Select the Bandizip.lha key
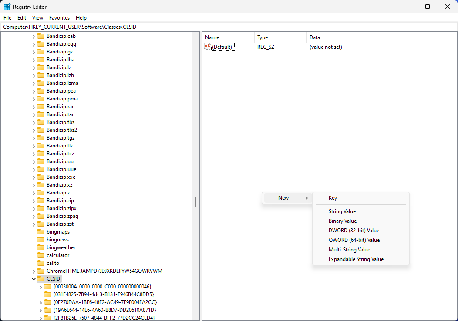 (x=61, y=60)
